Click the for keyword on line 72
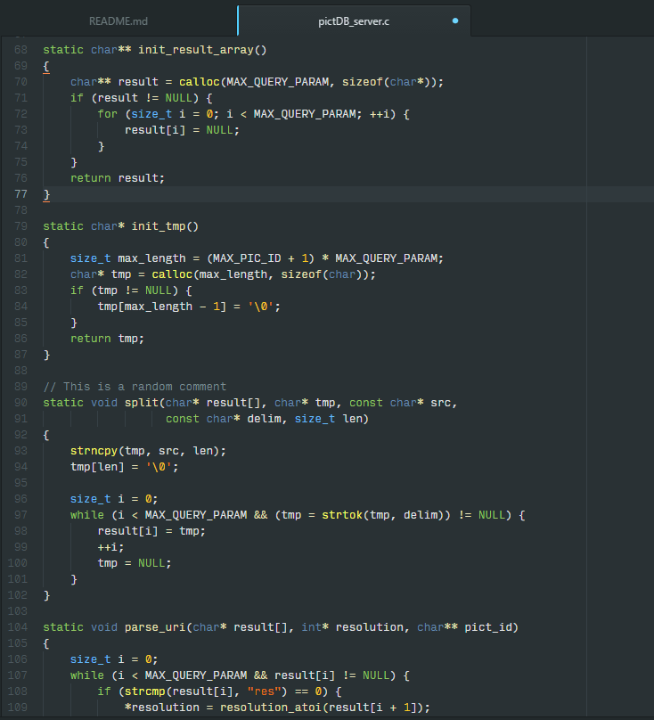Screen dimensions: 654x720 (x=108, y=114)
